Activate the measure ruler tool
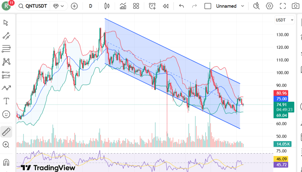The height and width of the screenshot is (172, 302). click(6, 132)
